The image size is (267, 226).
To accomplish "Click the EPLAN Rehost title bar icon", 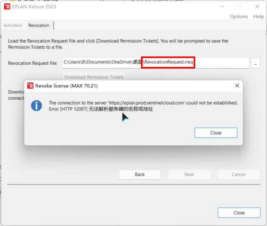I will [7, 6].
